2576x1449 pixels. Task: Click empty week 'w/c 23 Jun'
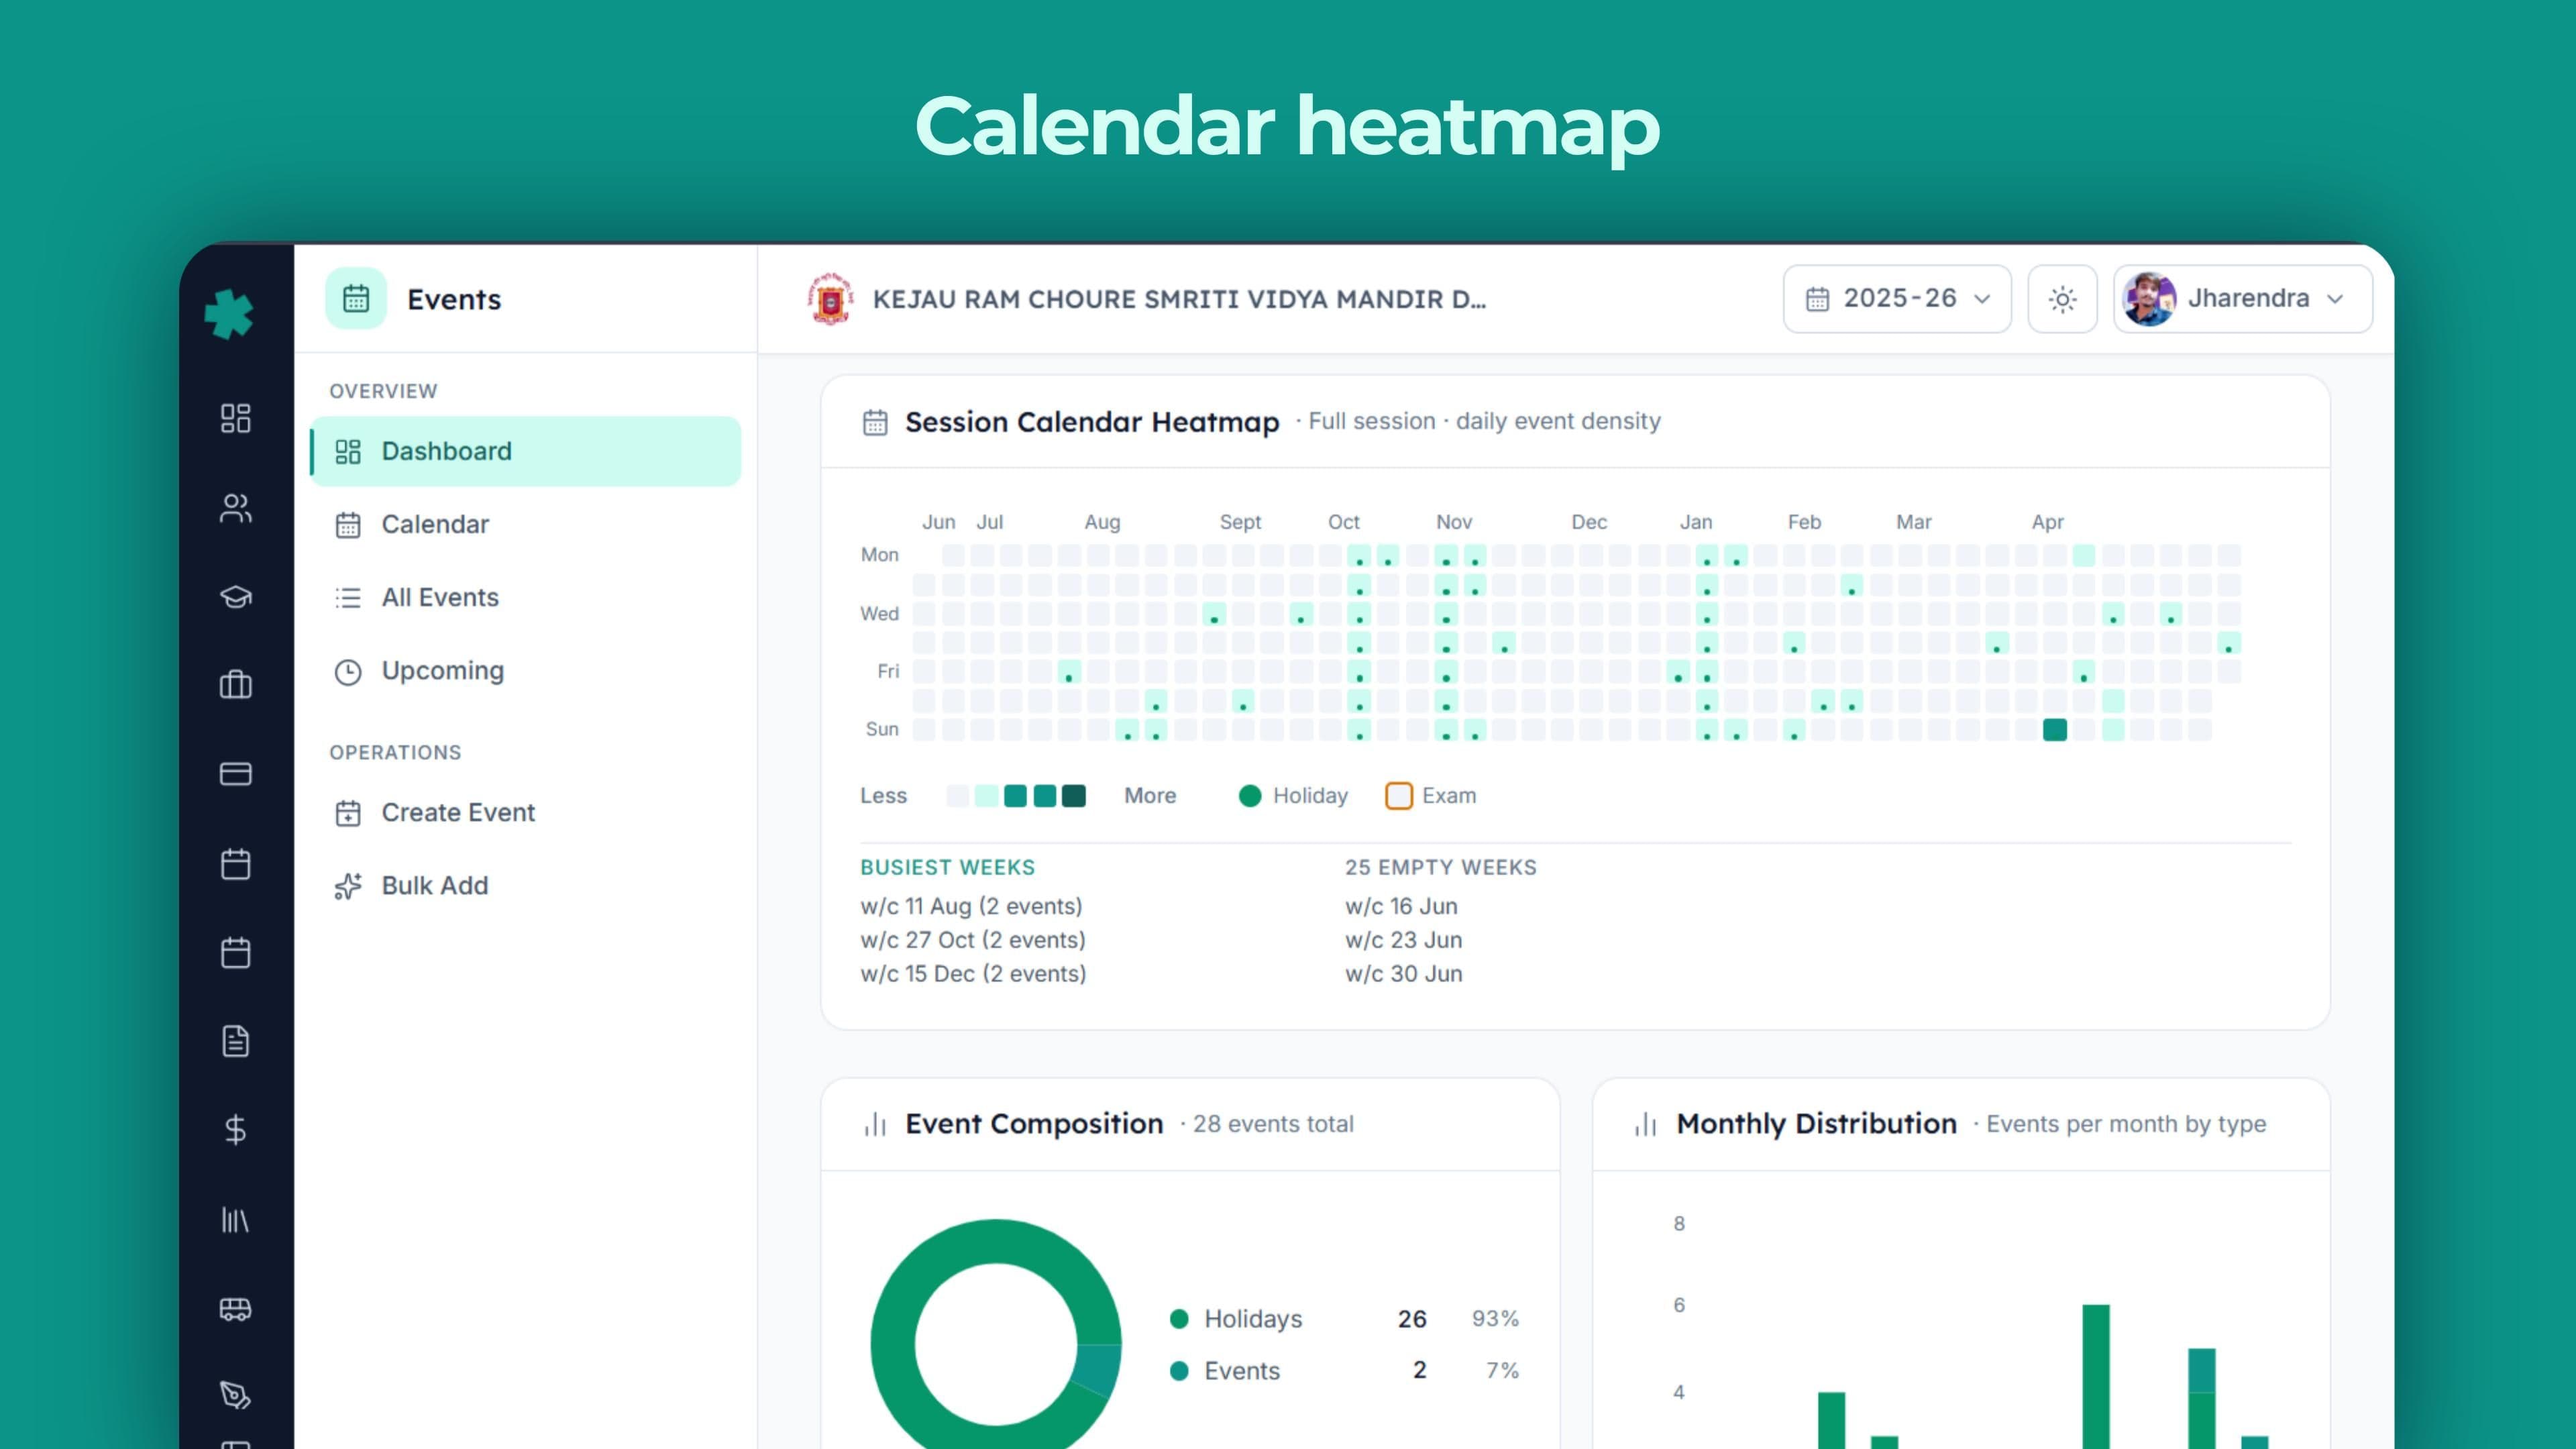click(x=1403, y=940)
